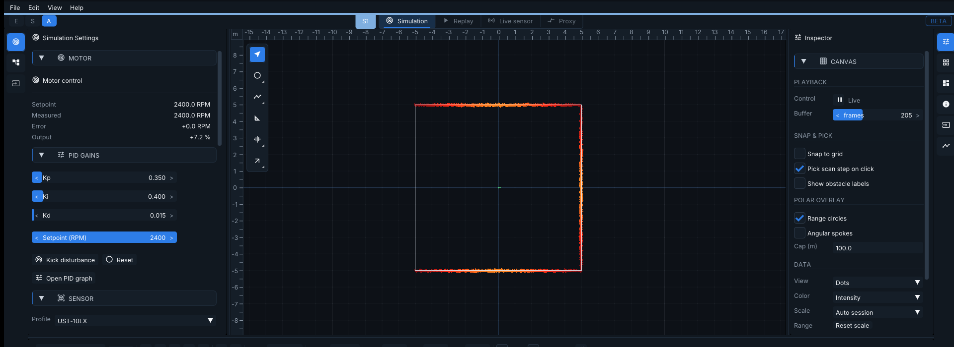Select the polyline graph tool
Image resolution: width=954 pixels, height=347 pixels.
click(257, 97)
